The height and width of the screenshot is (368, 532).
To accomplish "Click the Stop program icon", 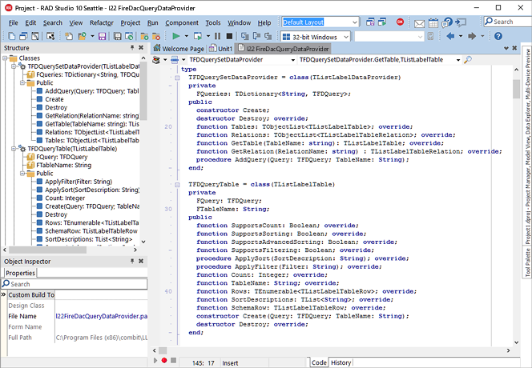I will pyautogui.click(x=229, y=36).
